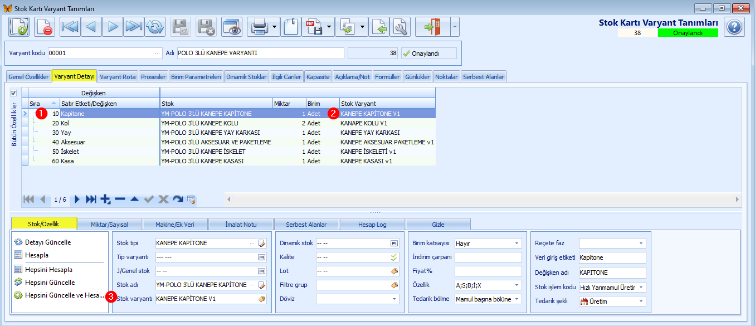Toggle the grid select-all checkbox
The image size is (755, 326).
13,93
